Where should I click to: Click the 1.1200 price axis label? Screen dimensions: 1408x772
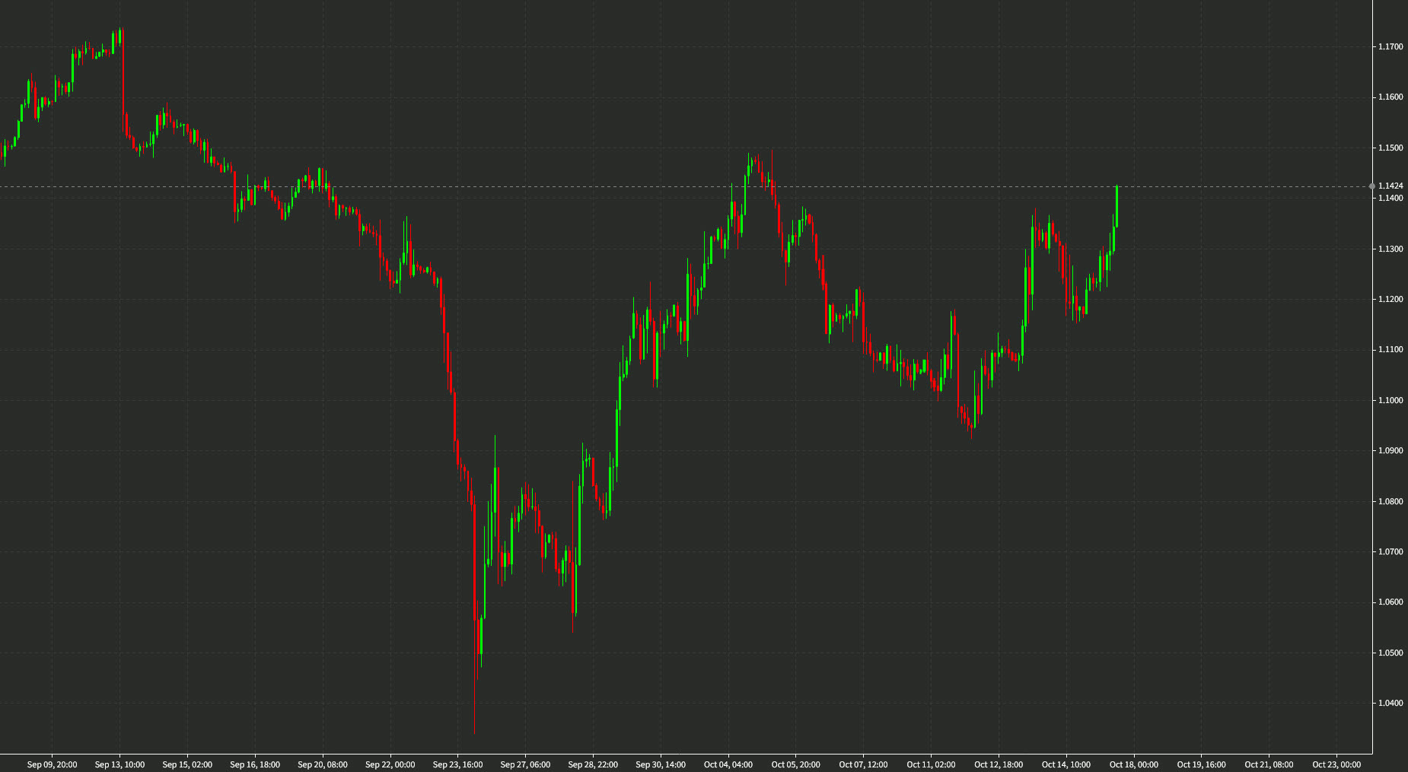(x=1390, y=300)
